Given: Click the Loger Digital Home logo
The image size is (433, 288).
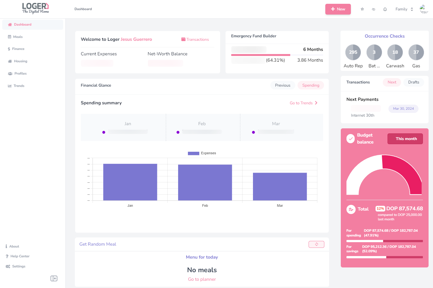Looking at the screenshot, I should 35,8.
